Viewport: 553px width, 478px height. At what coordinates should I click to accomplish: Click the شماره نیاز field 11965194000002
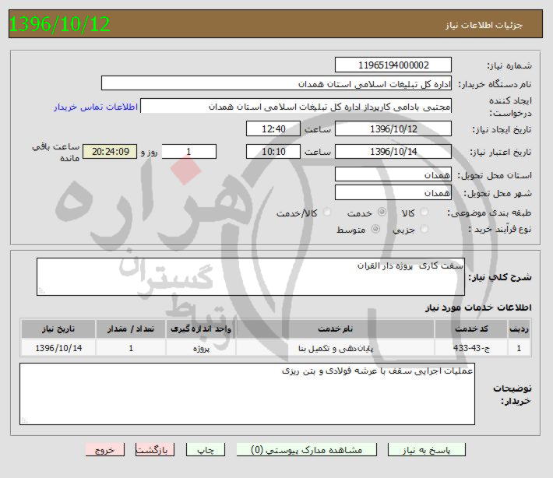point(393,65)
